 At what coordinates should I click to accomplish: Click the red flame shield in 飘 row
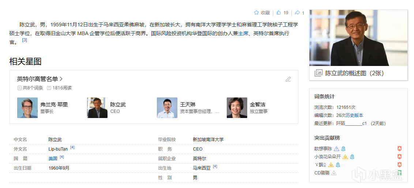399,165
